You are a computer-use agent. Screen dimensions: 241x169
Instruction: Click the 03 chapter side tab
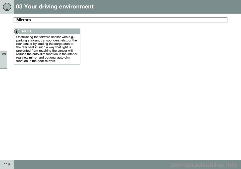[4, 60]
